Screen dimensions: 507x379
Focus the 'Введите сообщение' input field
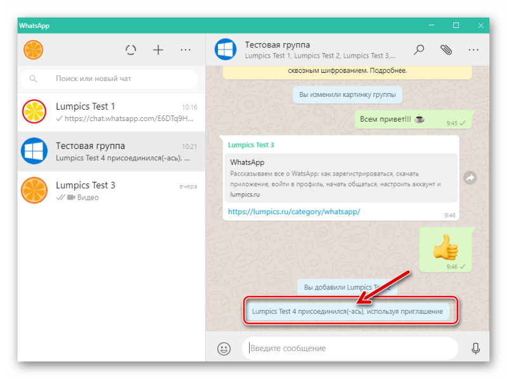[x=350, y=349]
